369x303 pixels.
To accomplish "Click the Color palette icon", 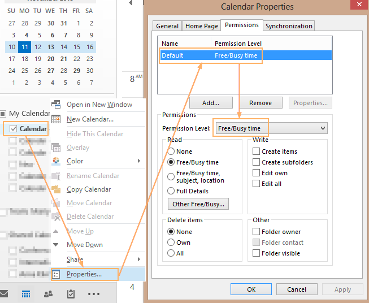I will point(56,161).
